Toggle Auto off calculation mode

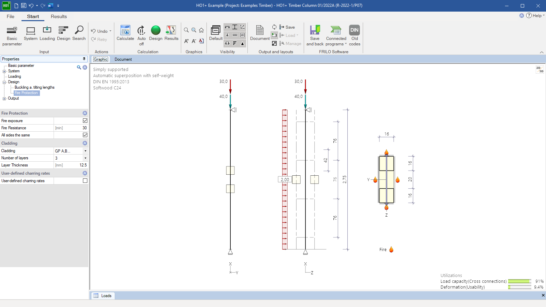141,35
